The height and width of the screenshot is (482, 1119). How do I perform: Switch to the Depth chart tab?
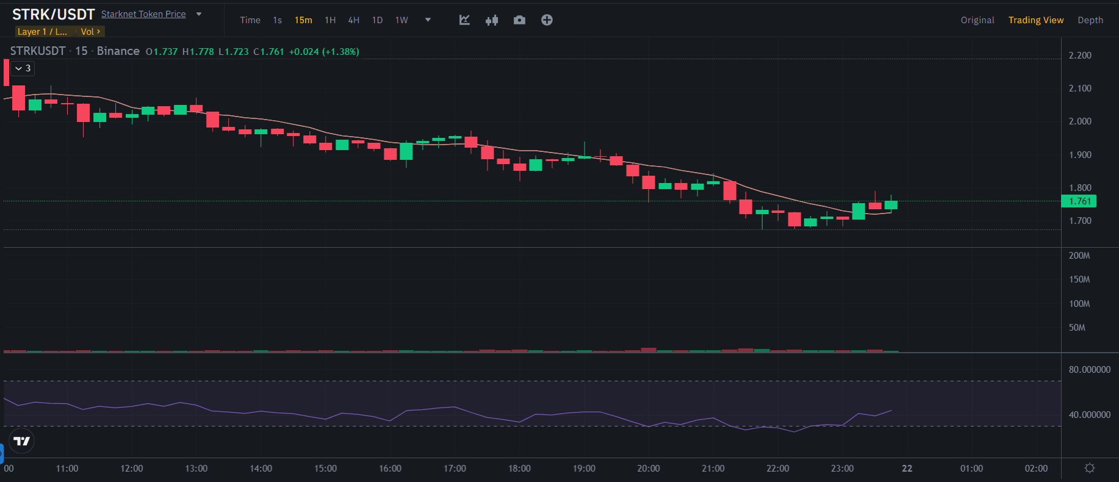[x=1090, y=20]
